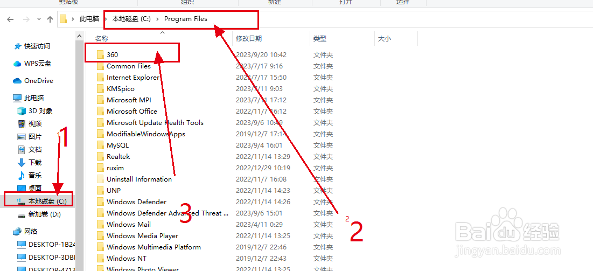593x271 pixels.
Task: Open the recent locations dropdown arrow
Action: (39, 19)
